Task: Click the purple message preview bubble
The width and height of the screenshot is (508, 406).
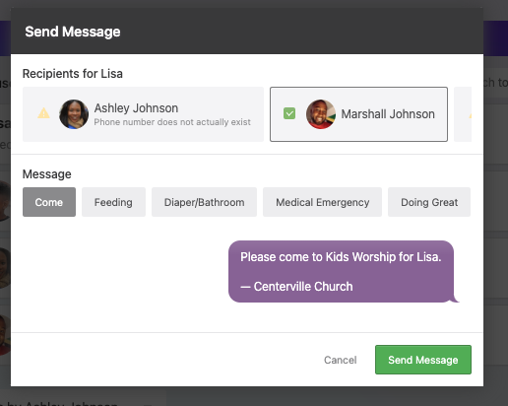Action: [x=342, y=272]
